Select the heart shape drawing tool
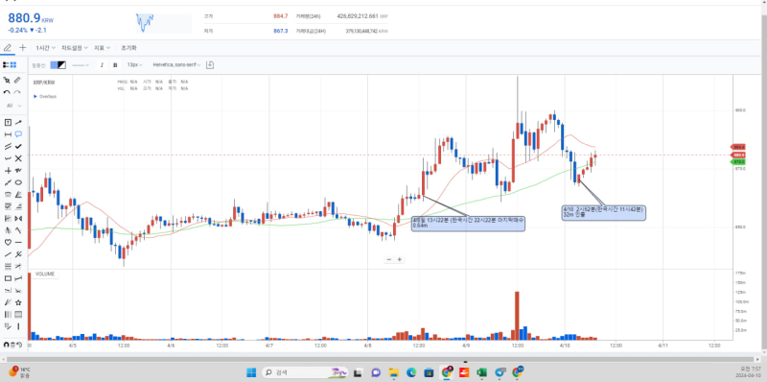The width and height of the screenshot is (767, 382). [x=8, y=243]
